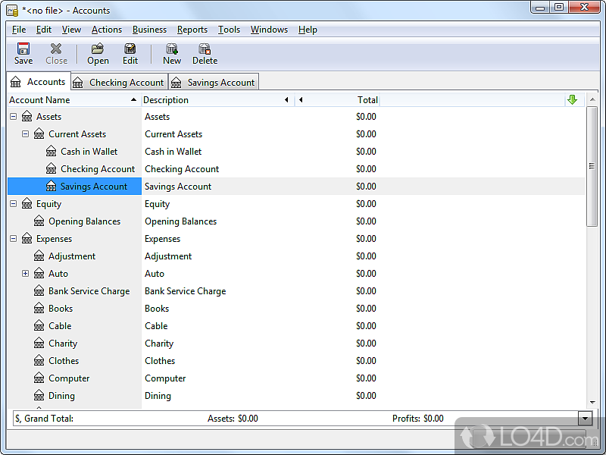
Task: Click the $0.00 total for Dining
Action: (x=366, y=395)
